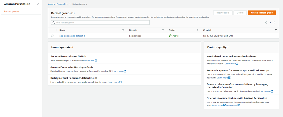The image size is (283, 117).
Task: Click the search magnifier icon
Action: click(x=54, y=23)
